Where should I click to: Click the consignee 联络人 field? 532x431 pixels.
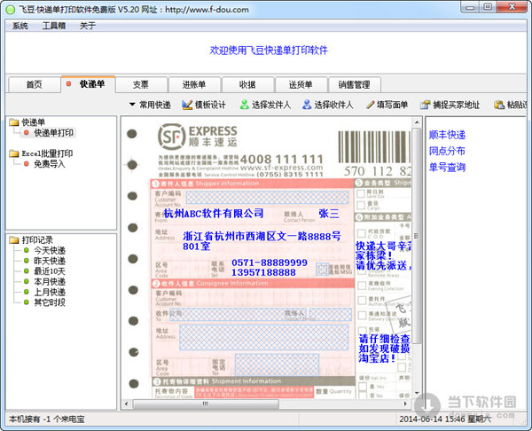pyautogui.click(x=331, y=315)
